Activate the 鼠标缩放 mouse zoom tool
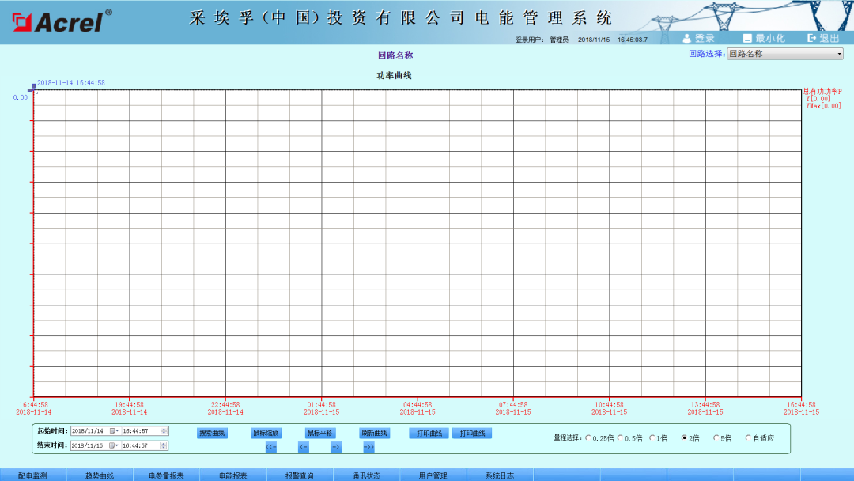 point(266,433)
